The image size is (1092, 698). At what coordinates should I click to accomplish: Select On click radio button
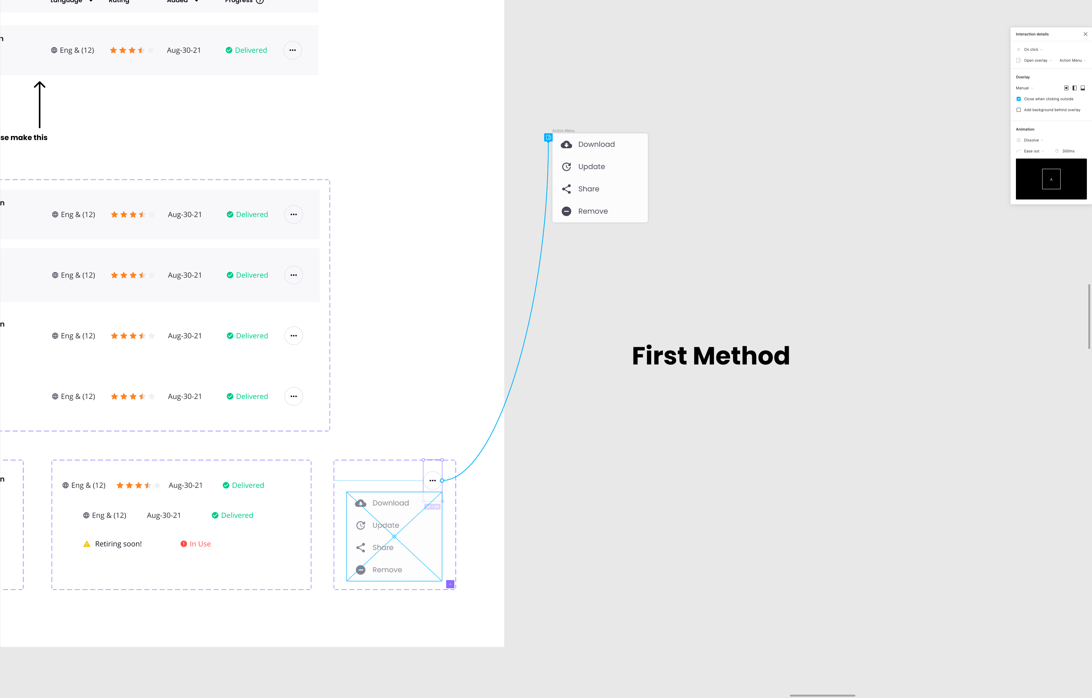[x=1018, y=49]
